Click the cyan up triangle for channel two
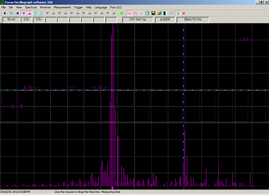269x195 pixels. 42,13
